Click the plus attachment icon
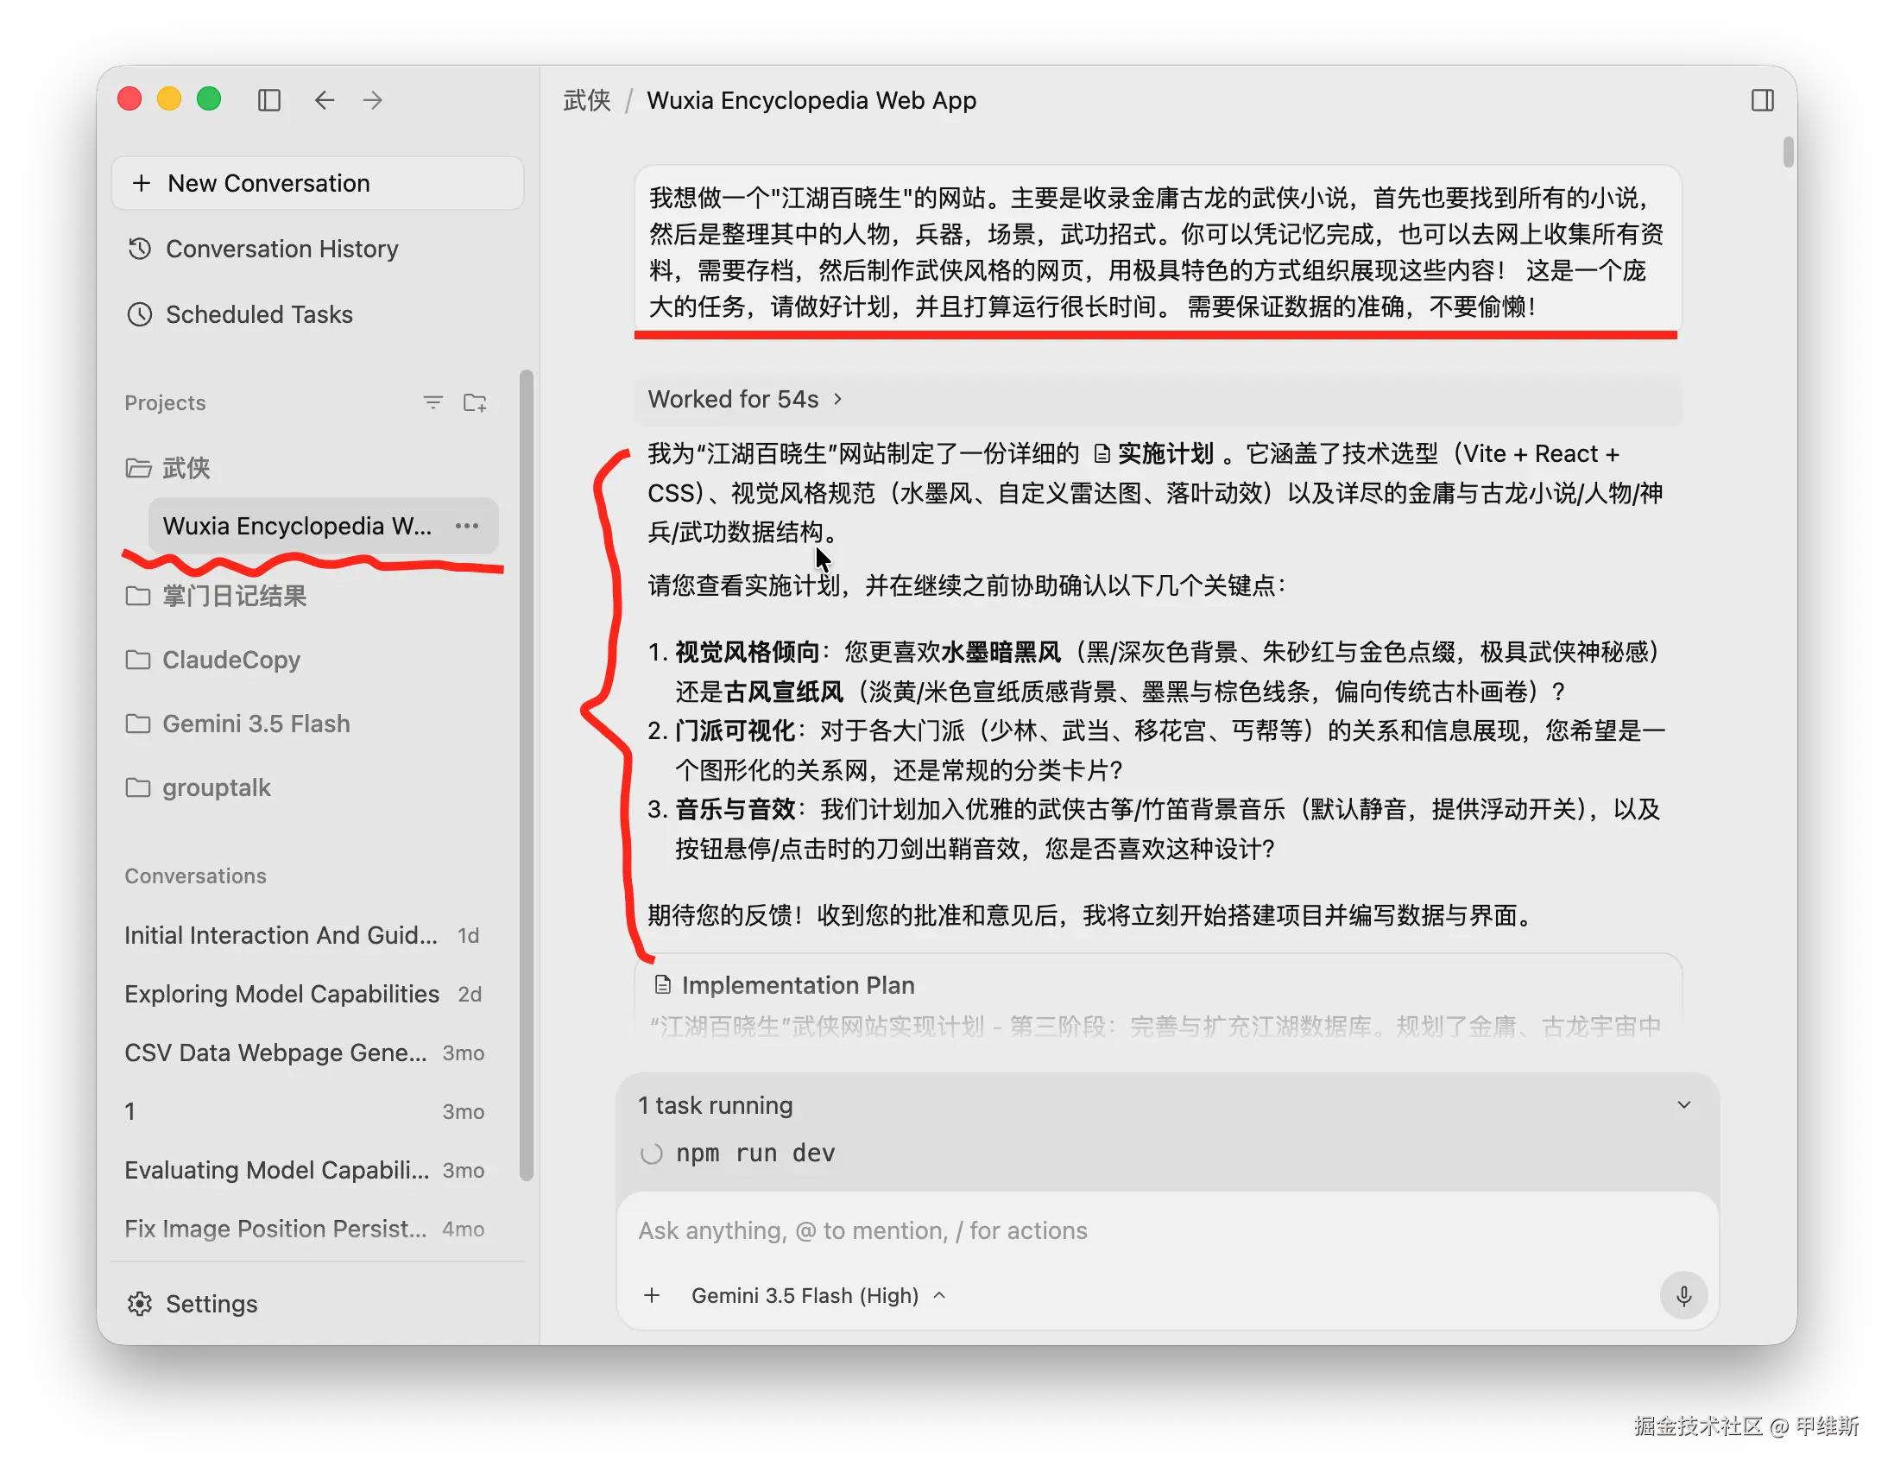Image resolution: width=1894 pixels, height=1473 pixels. tap(652, 1295)
